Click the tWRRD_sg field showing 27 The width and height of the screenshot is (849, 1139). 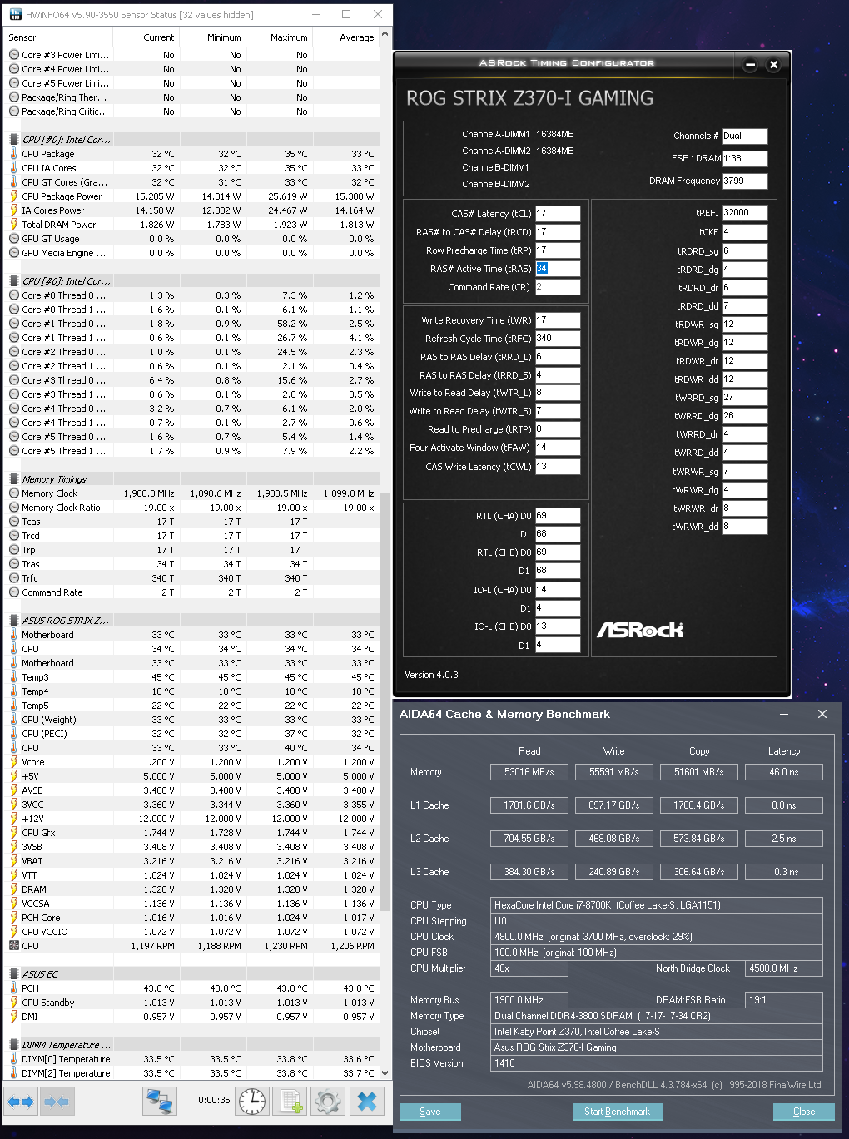[x=745, y=398]
